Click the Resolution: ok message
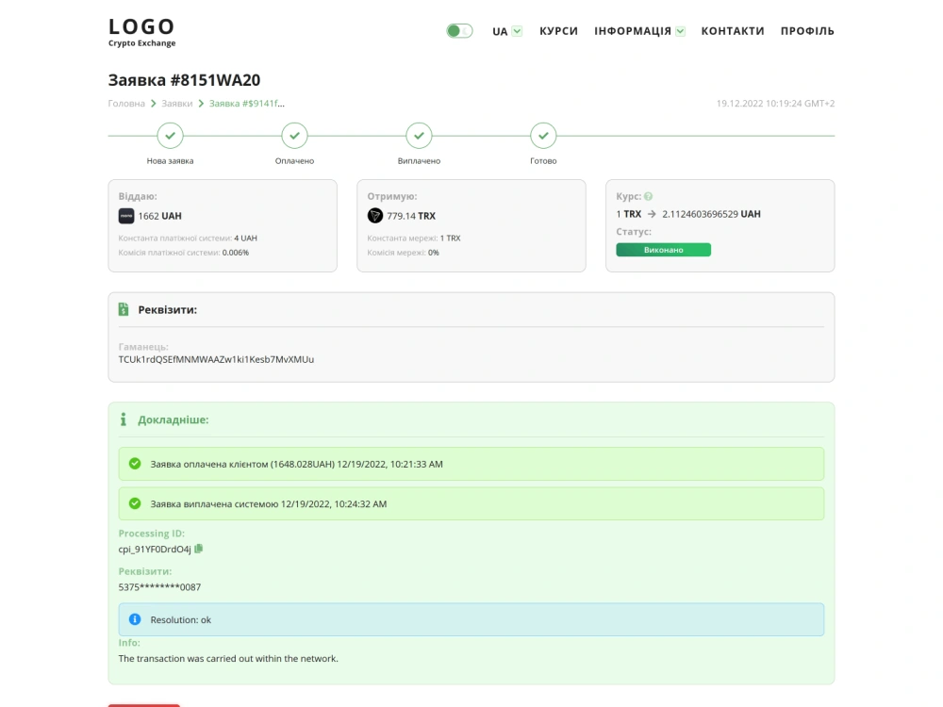Image resolution: width=943 pixels, height=707 pixels. pyautogui.click(x=471, y=619)
